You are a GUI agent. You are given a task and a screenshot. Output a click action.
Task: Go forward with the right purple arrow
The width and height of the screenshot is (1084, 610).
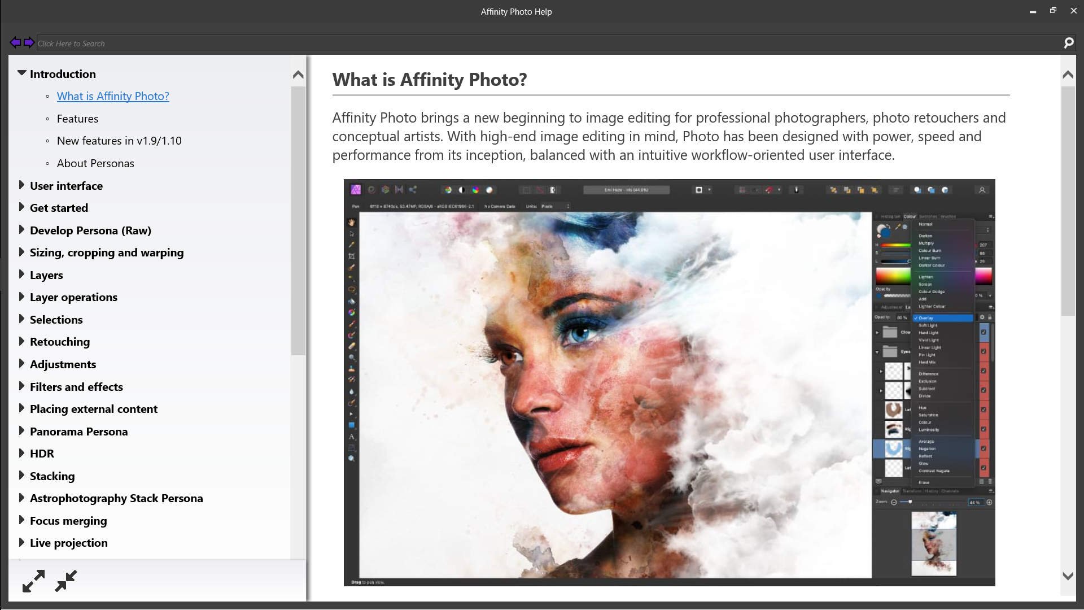point(29,42)
